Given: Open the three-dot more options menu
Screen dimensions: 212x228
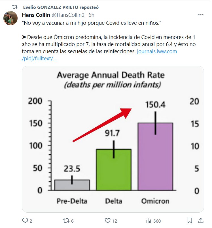Looking at the screenshot, I should pyautogui.click(x=201, y=15).
